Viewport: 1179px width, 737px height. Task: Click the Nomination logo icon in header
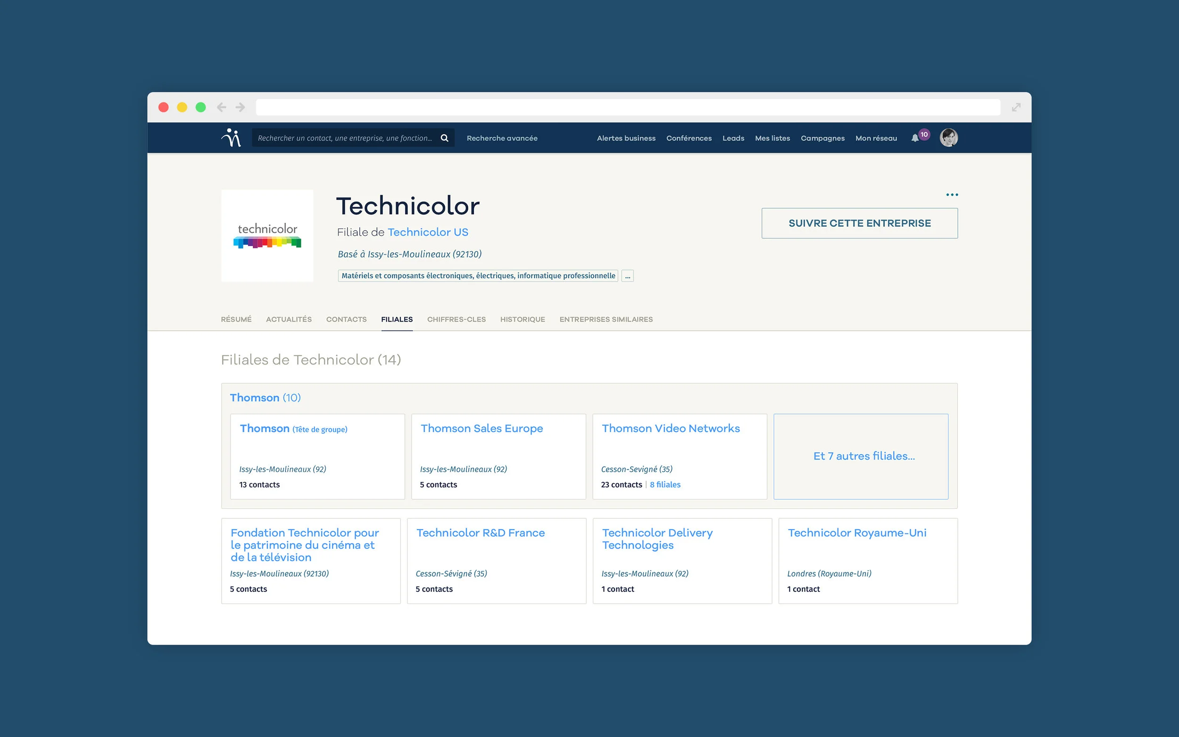click(231, 138)
